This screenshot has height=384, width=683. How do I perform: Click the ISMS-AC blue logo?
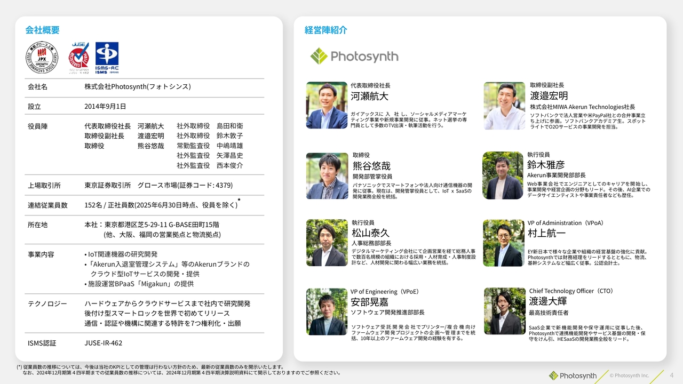[107, 58]
